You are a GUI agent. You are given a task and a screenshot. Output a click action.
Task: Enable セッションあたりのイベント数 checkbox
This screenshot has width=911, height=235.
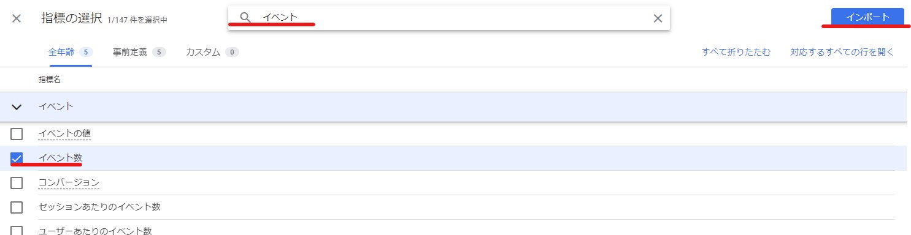tap(17, 207)
